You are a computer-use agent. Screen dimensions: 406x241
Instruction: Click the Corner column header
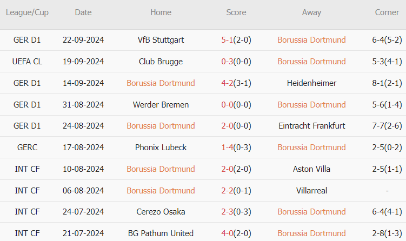[387, 12]
